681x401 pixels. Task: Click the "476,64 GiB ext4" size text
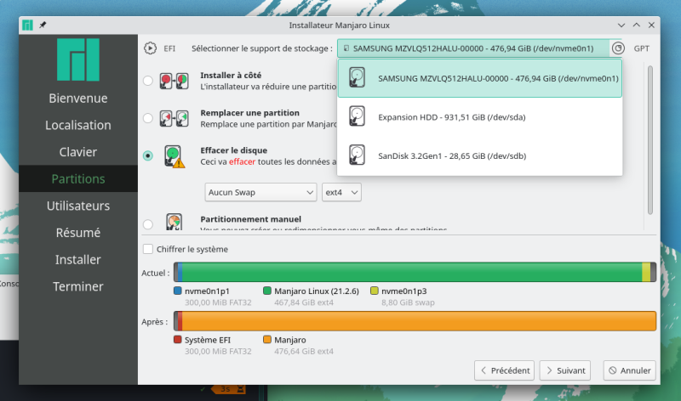(304, 351)
